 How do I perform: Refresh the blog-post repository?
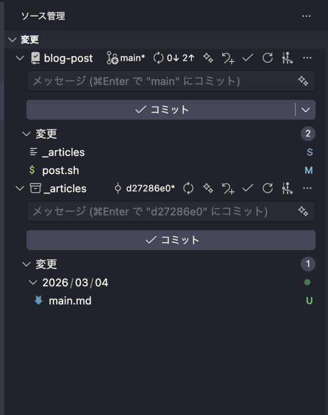[x=268, y=58]
